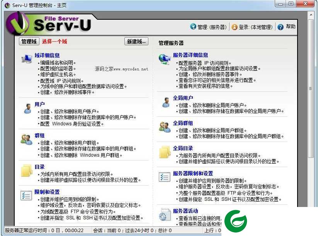Screen dimensions: 318x236
Task: Open the 目录 heading link
Action: pyautogui.click(x=39, y=167)
